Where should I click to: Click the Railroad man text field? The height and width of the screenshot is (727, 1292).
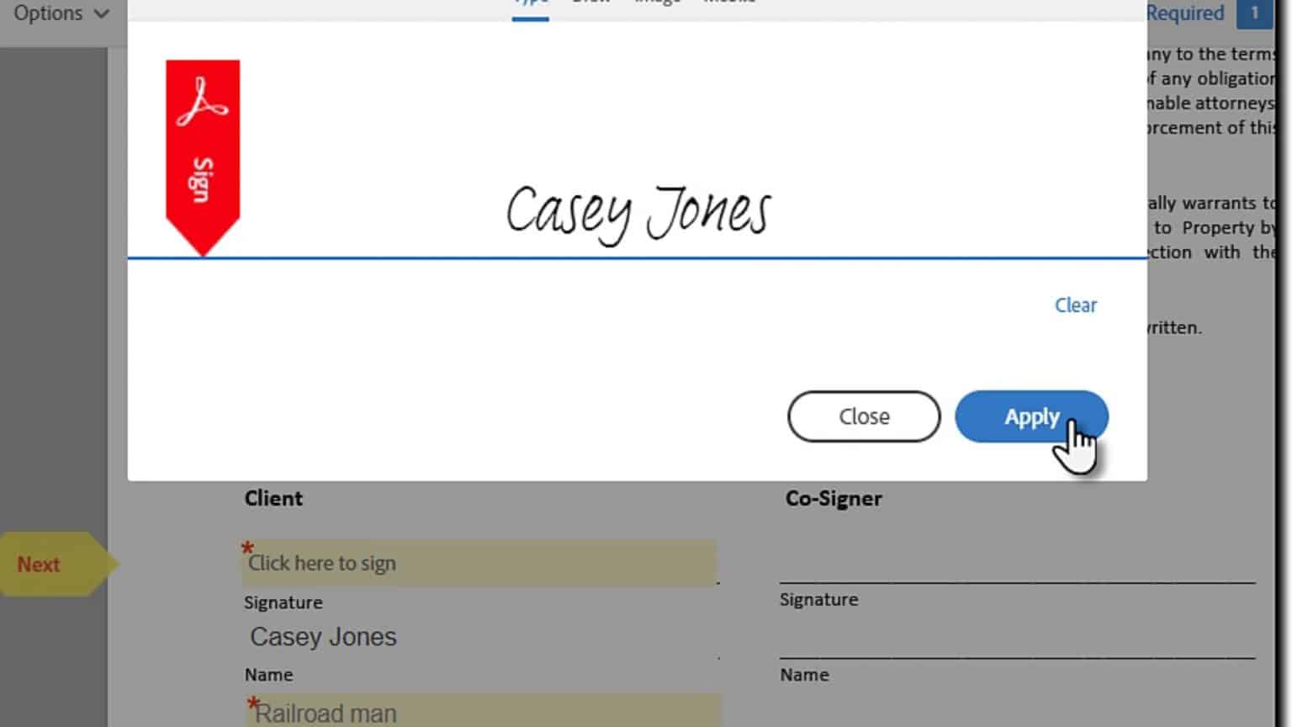[x=484, y=712]
